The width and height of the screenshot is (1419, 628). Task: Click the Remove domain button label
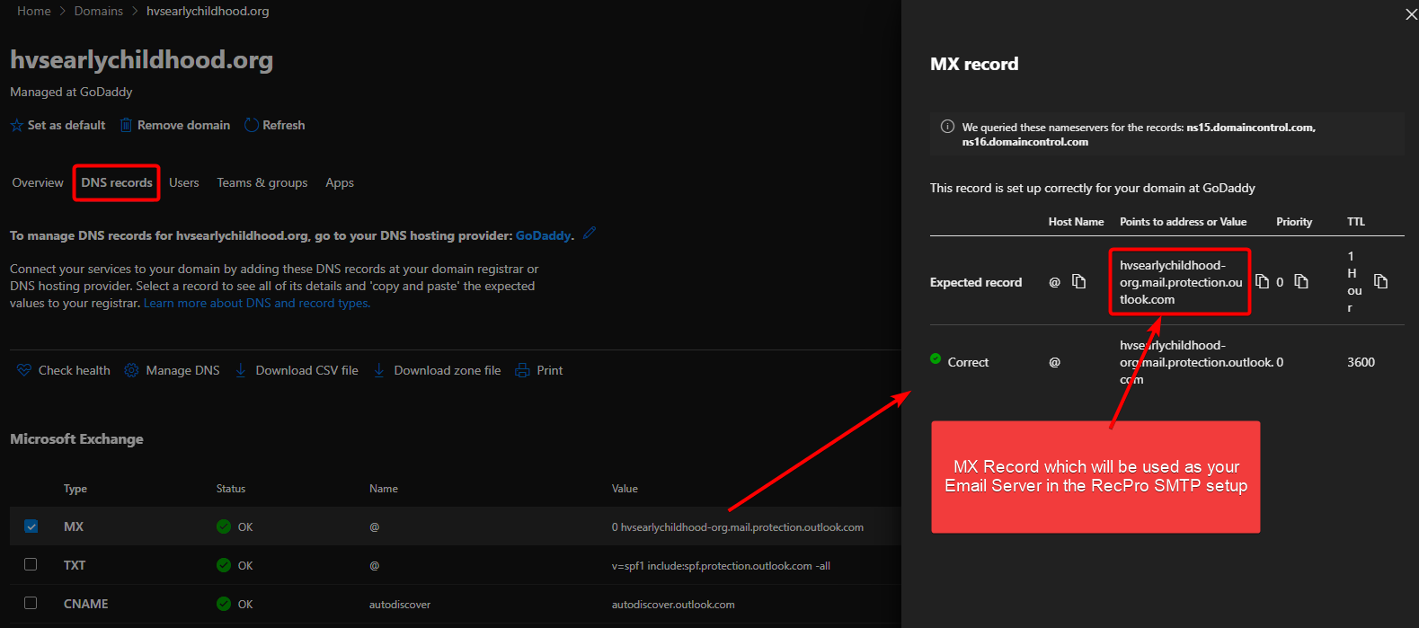[x=183, y=125]
